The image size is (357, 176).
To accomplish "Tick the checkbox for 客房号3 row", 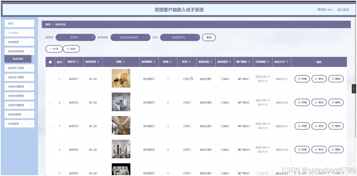I will (x=50, y=126).
